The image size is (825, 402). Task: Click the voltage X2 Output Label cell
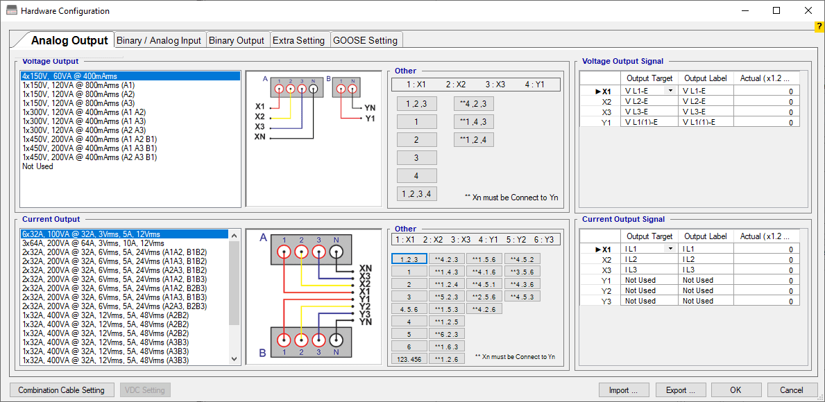706,101
